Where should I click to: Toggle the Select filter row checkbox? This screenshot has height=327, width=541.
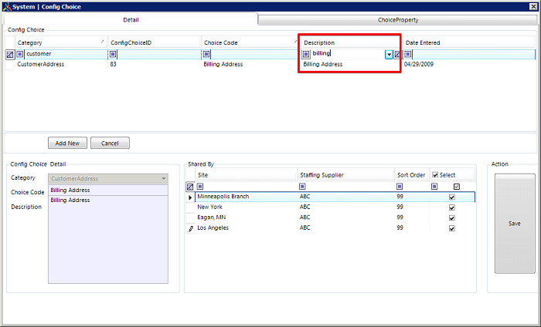point(457,187)
